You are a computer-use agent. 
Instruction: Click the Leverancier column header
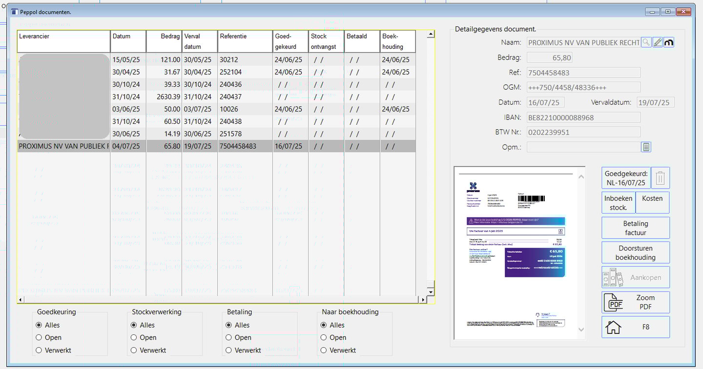pyautogui.click(x=64, y=41)
